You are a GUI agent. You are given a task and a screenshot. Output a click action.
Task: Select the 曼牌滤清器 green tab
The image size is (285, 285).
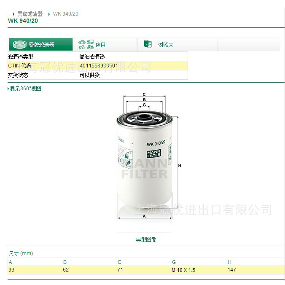point(41,44)
